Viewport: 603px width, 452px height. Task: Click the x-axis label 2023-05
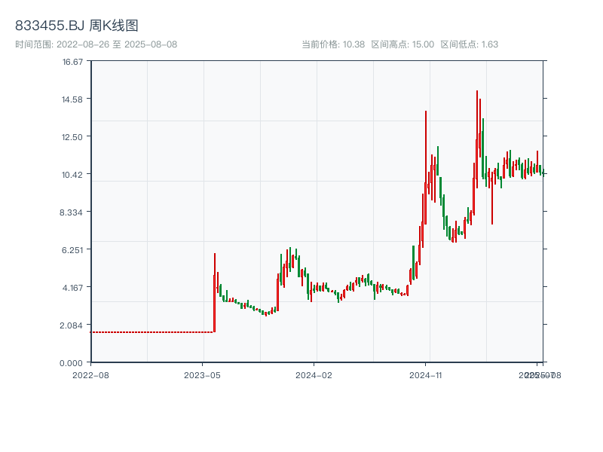pyautogui.click(x=202, y=375)
